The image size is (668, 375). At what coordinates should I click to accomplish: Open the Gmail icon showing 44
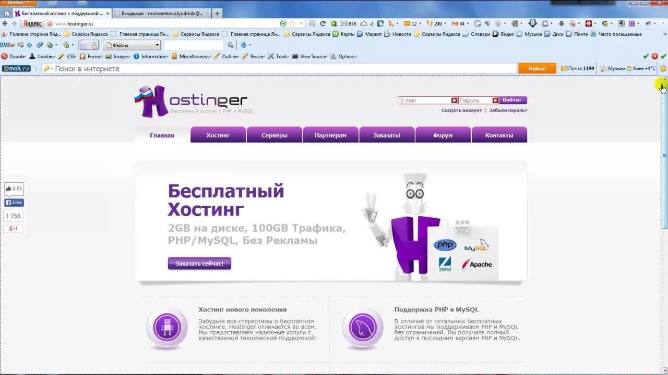(458, 23)
